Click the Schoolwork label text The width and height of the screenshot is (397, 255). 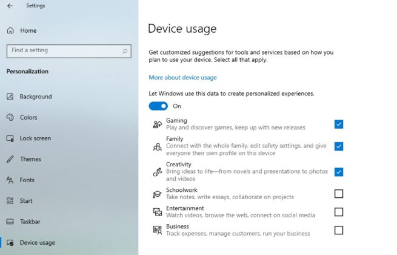point(182,190)
